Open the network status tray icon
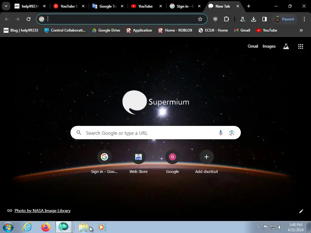Screen dimensions: 311x233 click(x=273, y=227)
